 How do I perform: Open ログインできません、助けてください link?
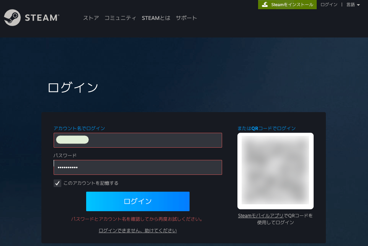(x=138, y=231)
